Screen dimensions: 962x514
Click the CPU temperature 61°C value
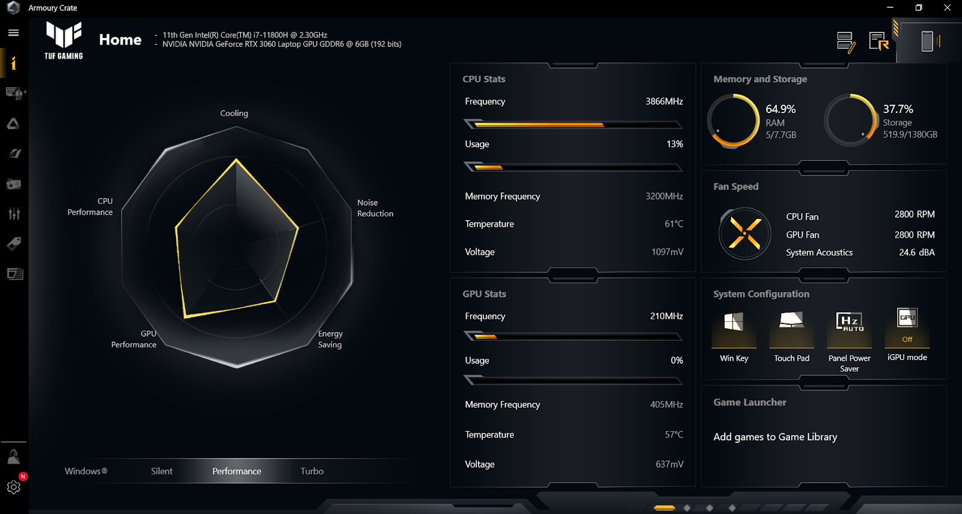click(x=674, y=224)
